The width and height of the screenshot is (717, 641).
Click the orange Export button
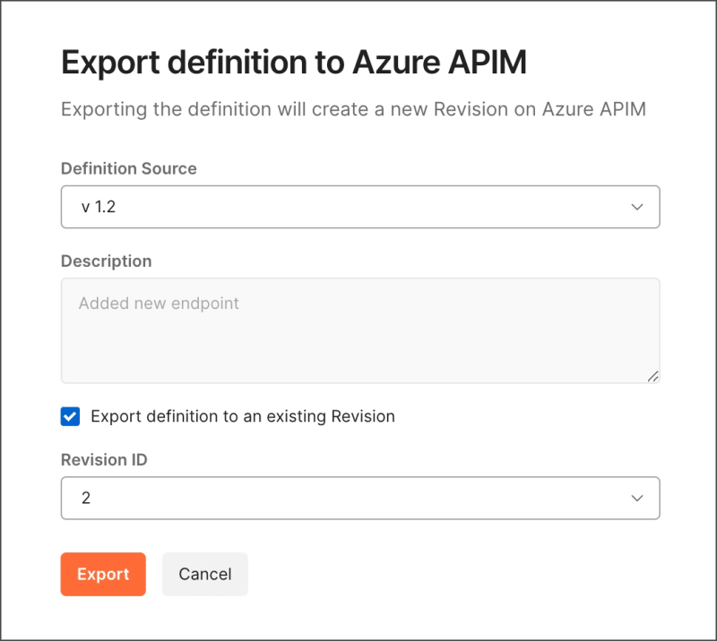tap(103, 574)
